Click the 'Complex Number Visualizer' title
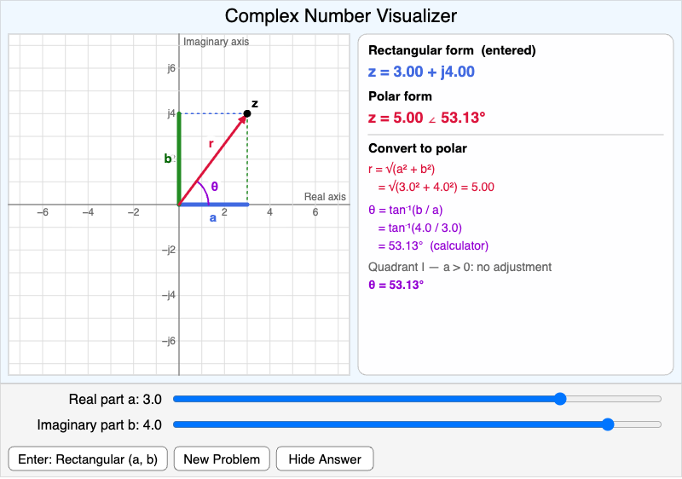Image resolution: width=682 pixels, height=479 pixels. (x=341, y=16)
